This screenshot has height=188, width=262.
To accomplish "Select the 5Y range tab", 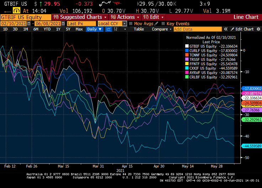I will pyautogui.click(x=68, y=29).
